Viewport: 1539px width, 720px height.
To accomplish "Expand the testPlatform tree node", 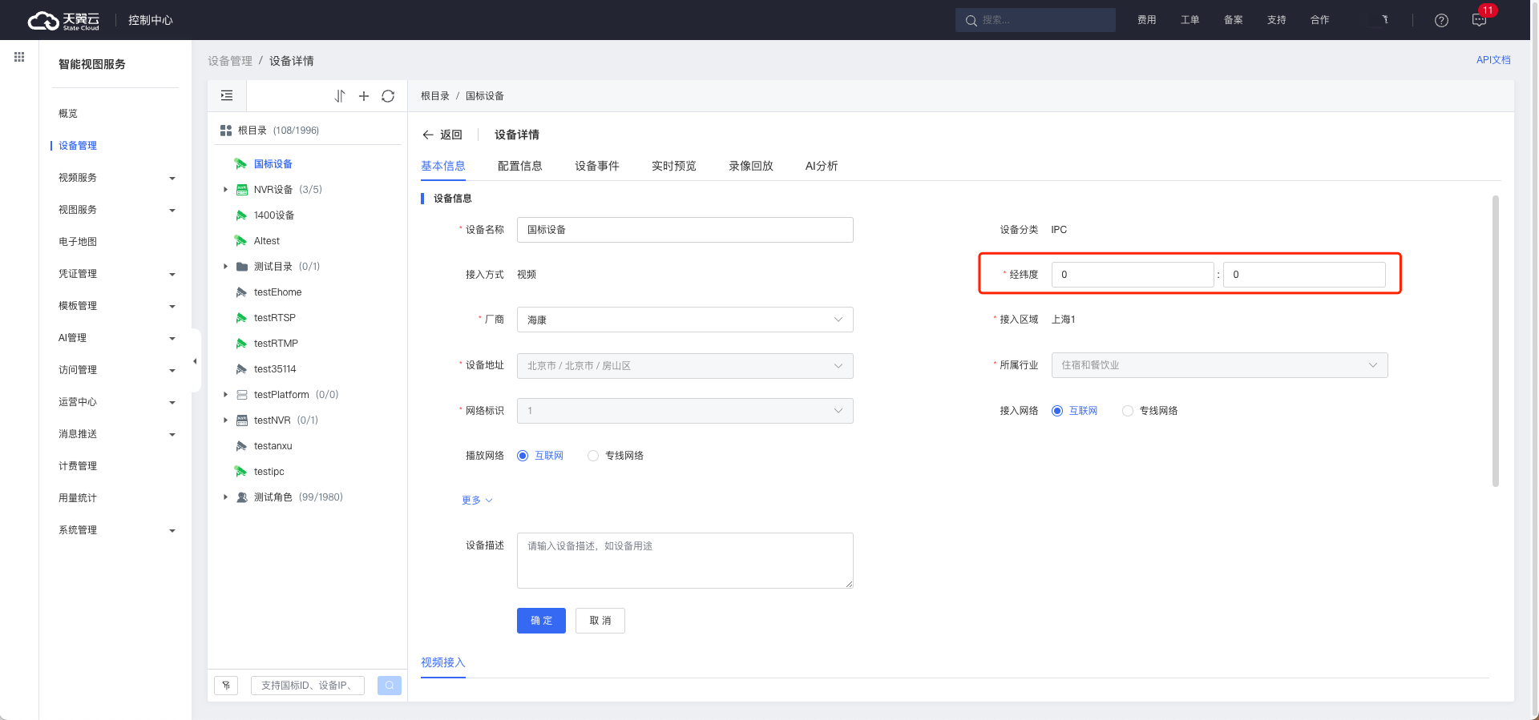I will (225, 395).
